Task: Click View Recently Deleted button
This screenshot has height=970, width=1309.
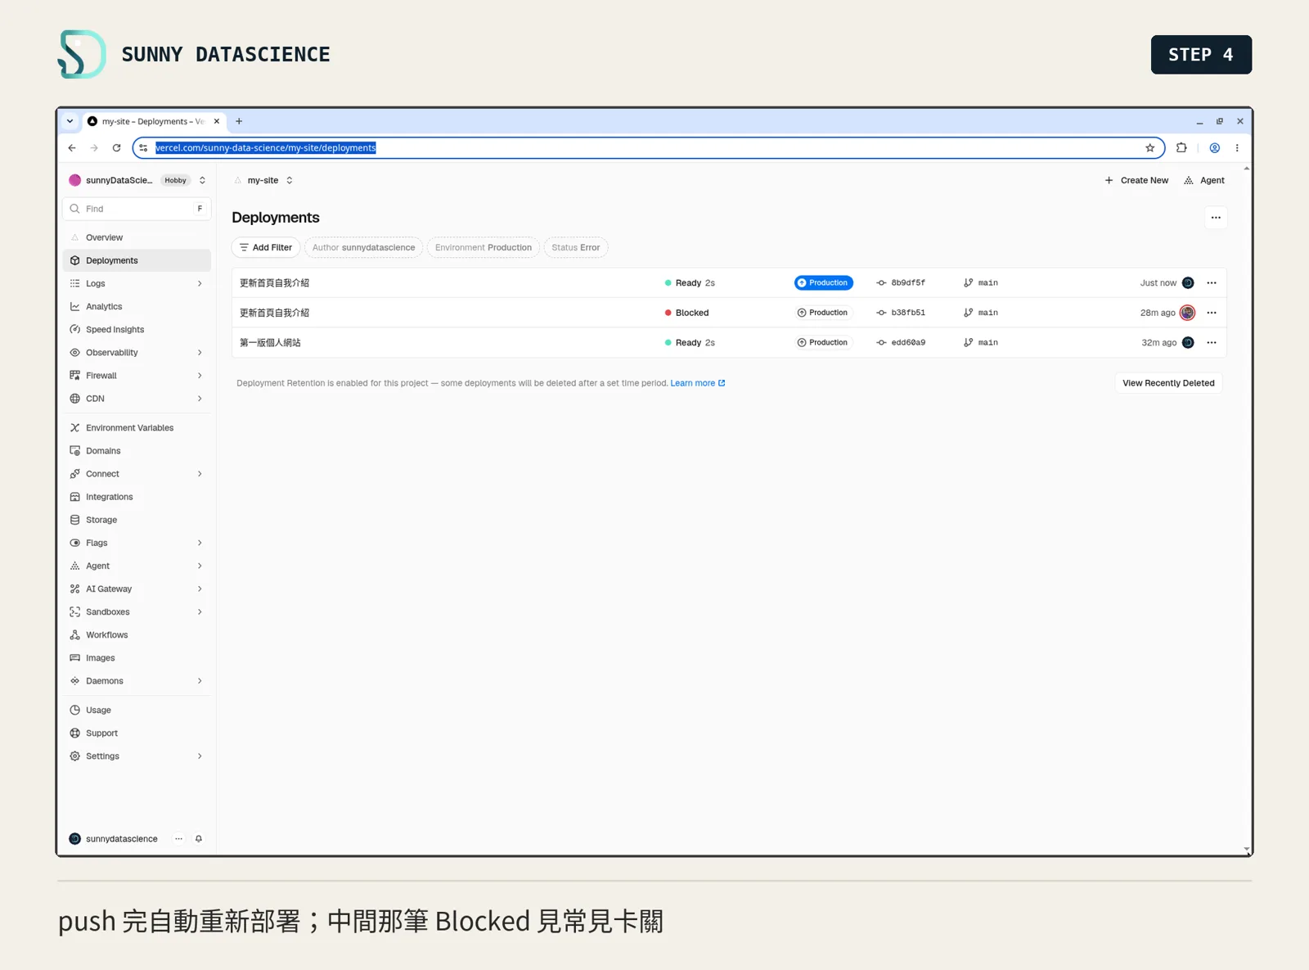Action: coord(1168,383)
